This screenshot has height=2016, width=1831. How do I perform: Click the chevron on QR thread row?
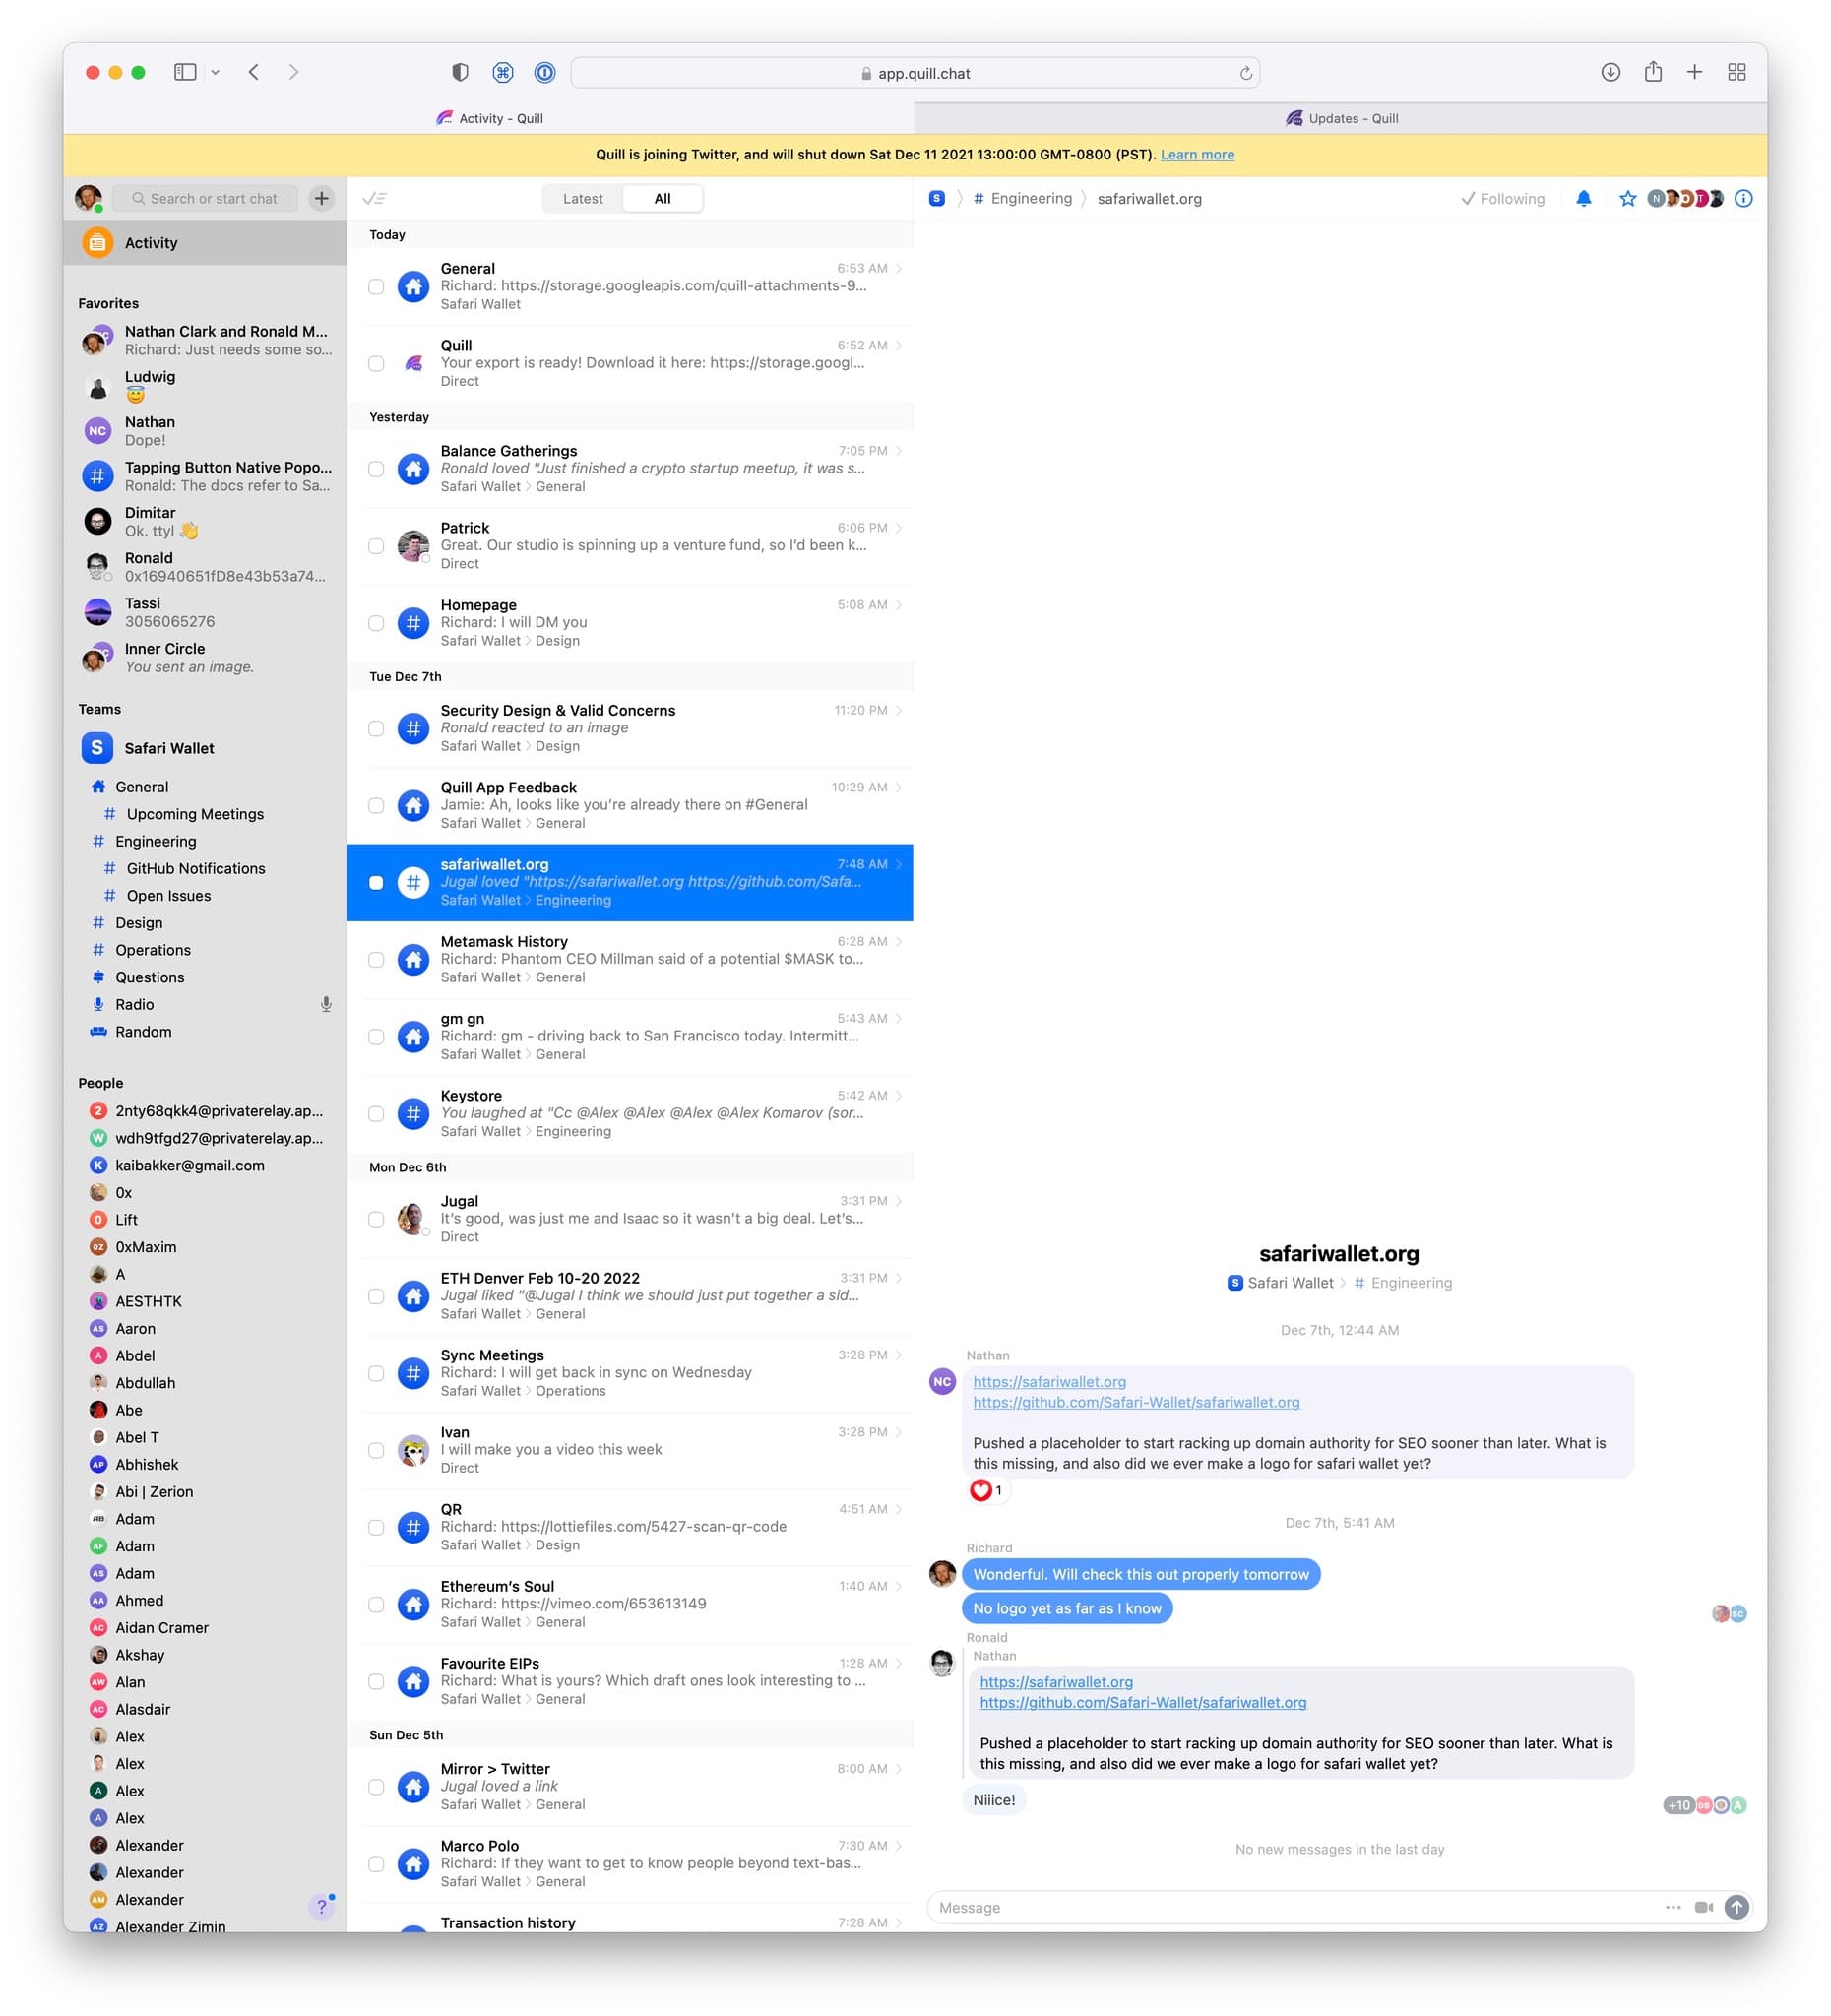899,1509
